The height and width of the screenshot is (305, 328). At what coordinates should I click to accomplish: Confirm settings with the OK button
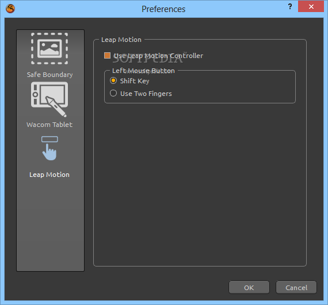click(249, 287)
